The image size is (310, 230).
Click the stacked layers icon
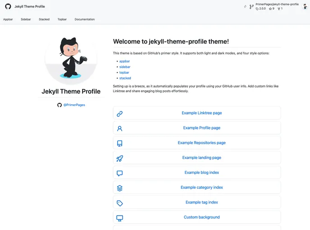pos(119,188)
